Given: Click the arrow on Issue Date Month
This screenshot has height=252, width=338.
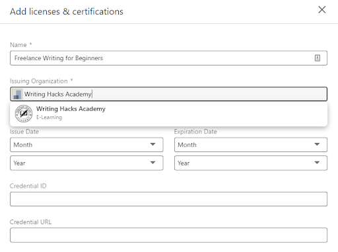Looking at the screenshot, I should (152, 144).
